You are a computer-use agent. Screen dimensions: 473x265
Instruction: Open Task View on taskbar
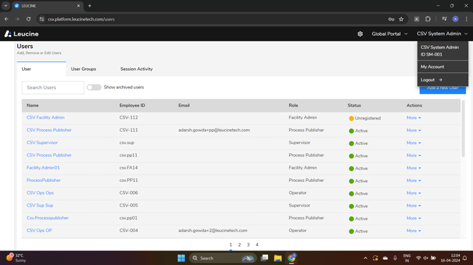(265, 258)
